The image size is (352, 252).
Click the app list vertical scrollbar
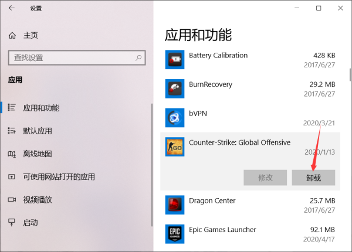(350, 75)
